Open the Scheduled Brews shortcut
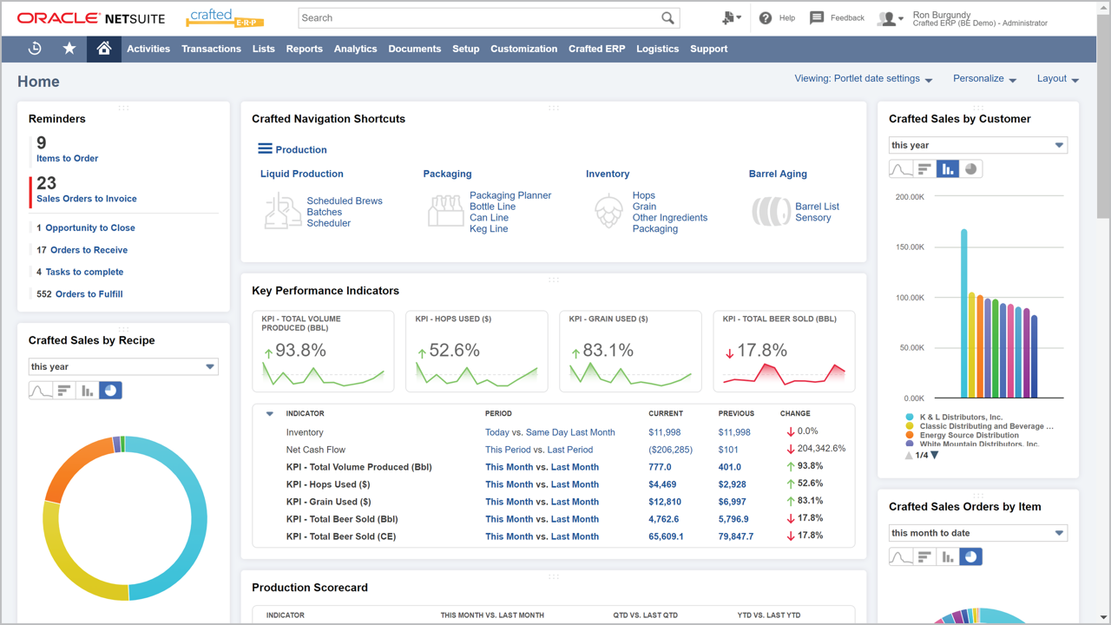The width and height of the screenshot is (1111, 625). [344, 201]
